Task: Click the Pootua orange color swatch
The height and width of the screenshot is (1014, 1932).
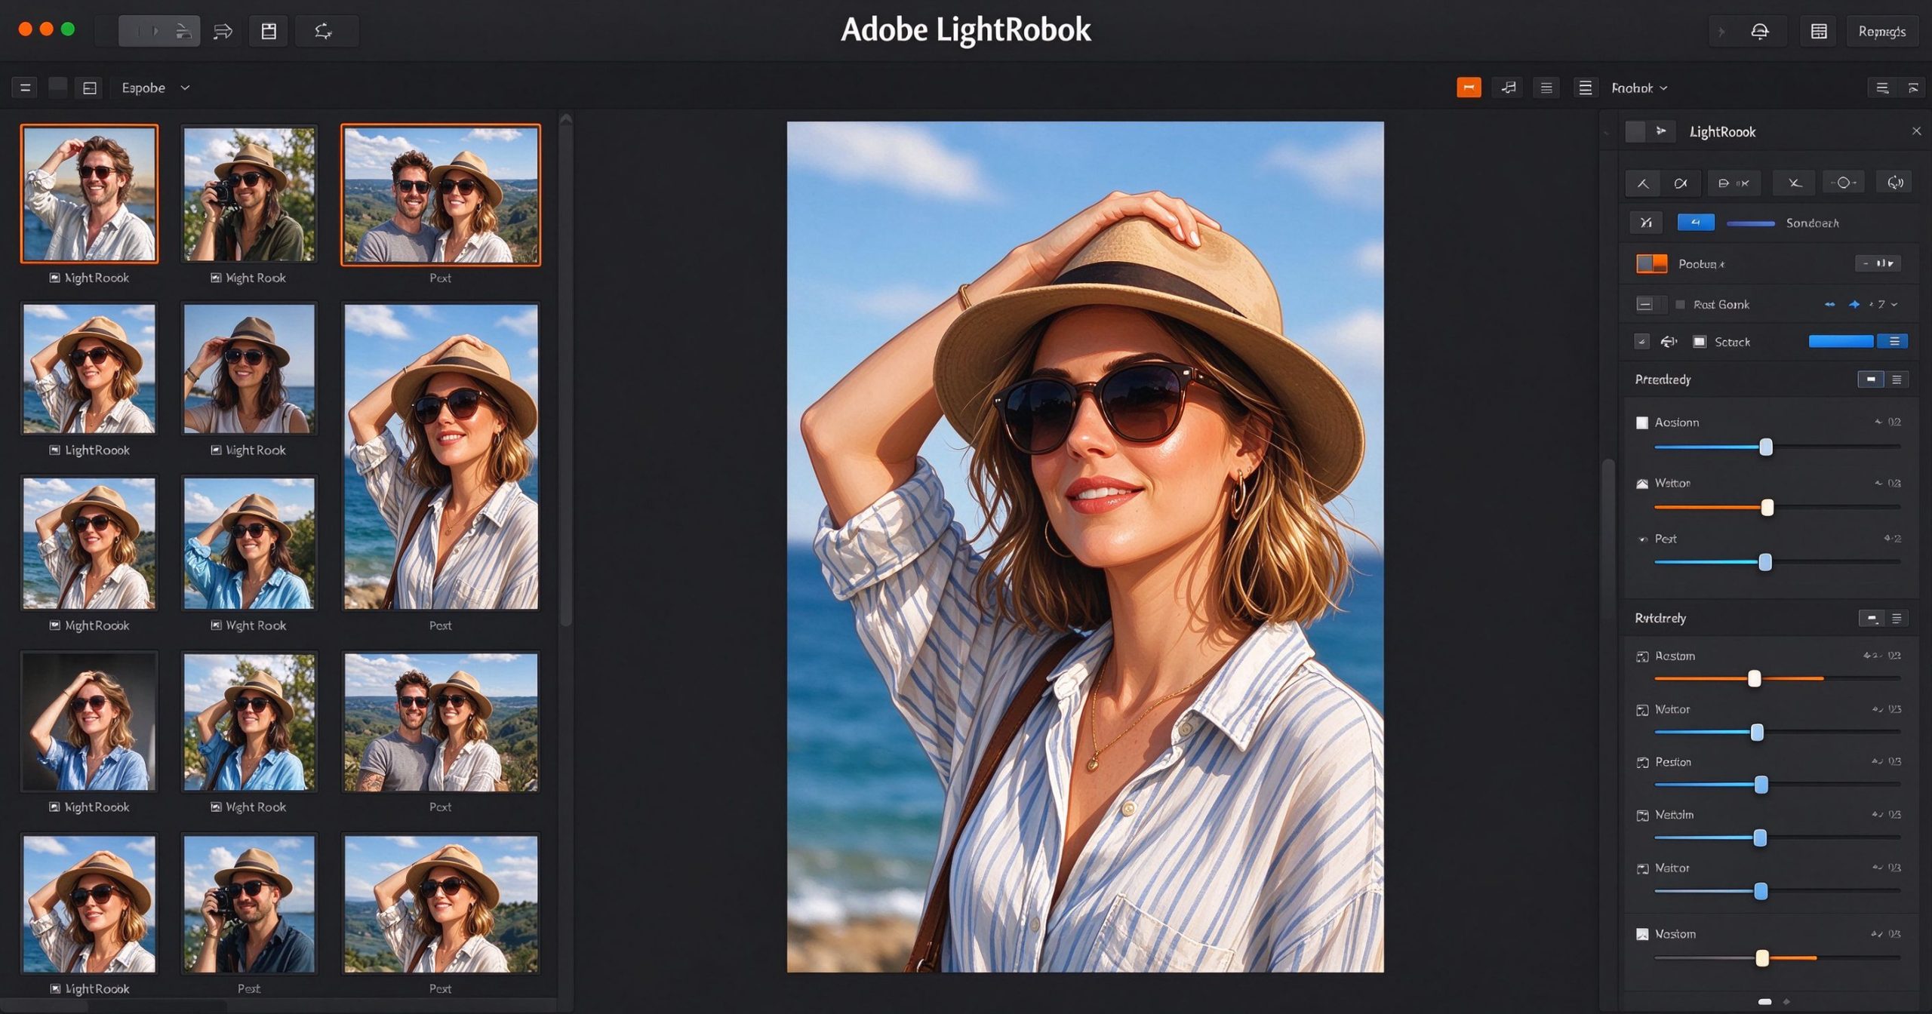Action: coord(1651,263)
